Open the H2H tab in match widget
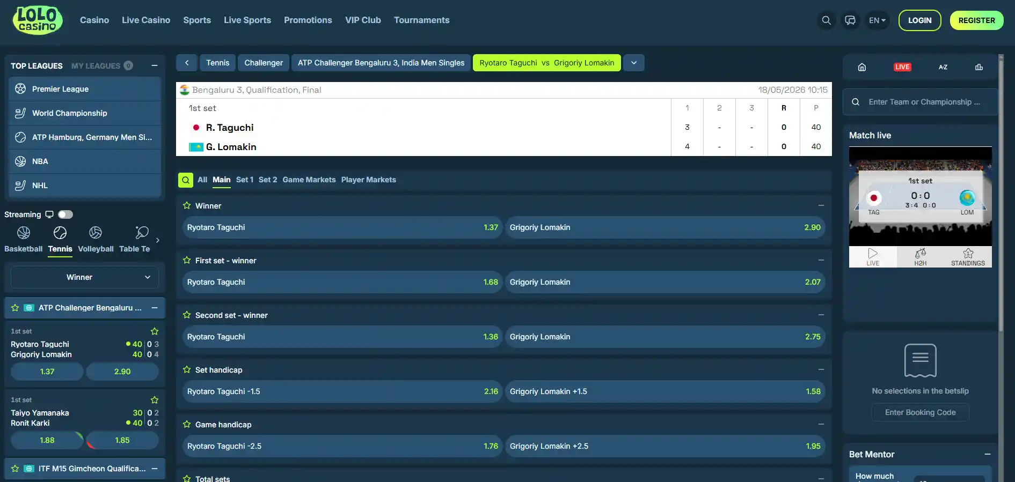This screenshot has width=1015, height=482. (921, 257)
